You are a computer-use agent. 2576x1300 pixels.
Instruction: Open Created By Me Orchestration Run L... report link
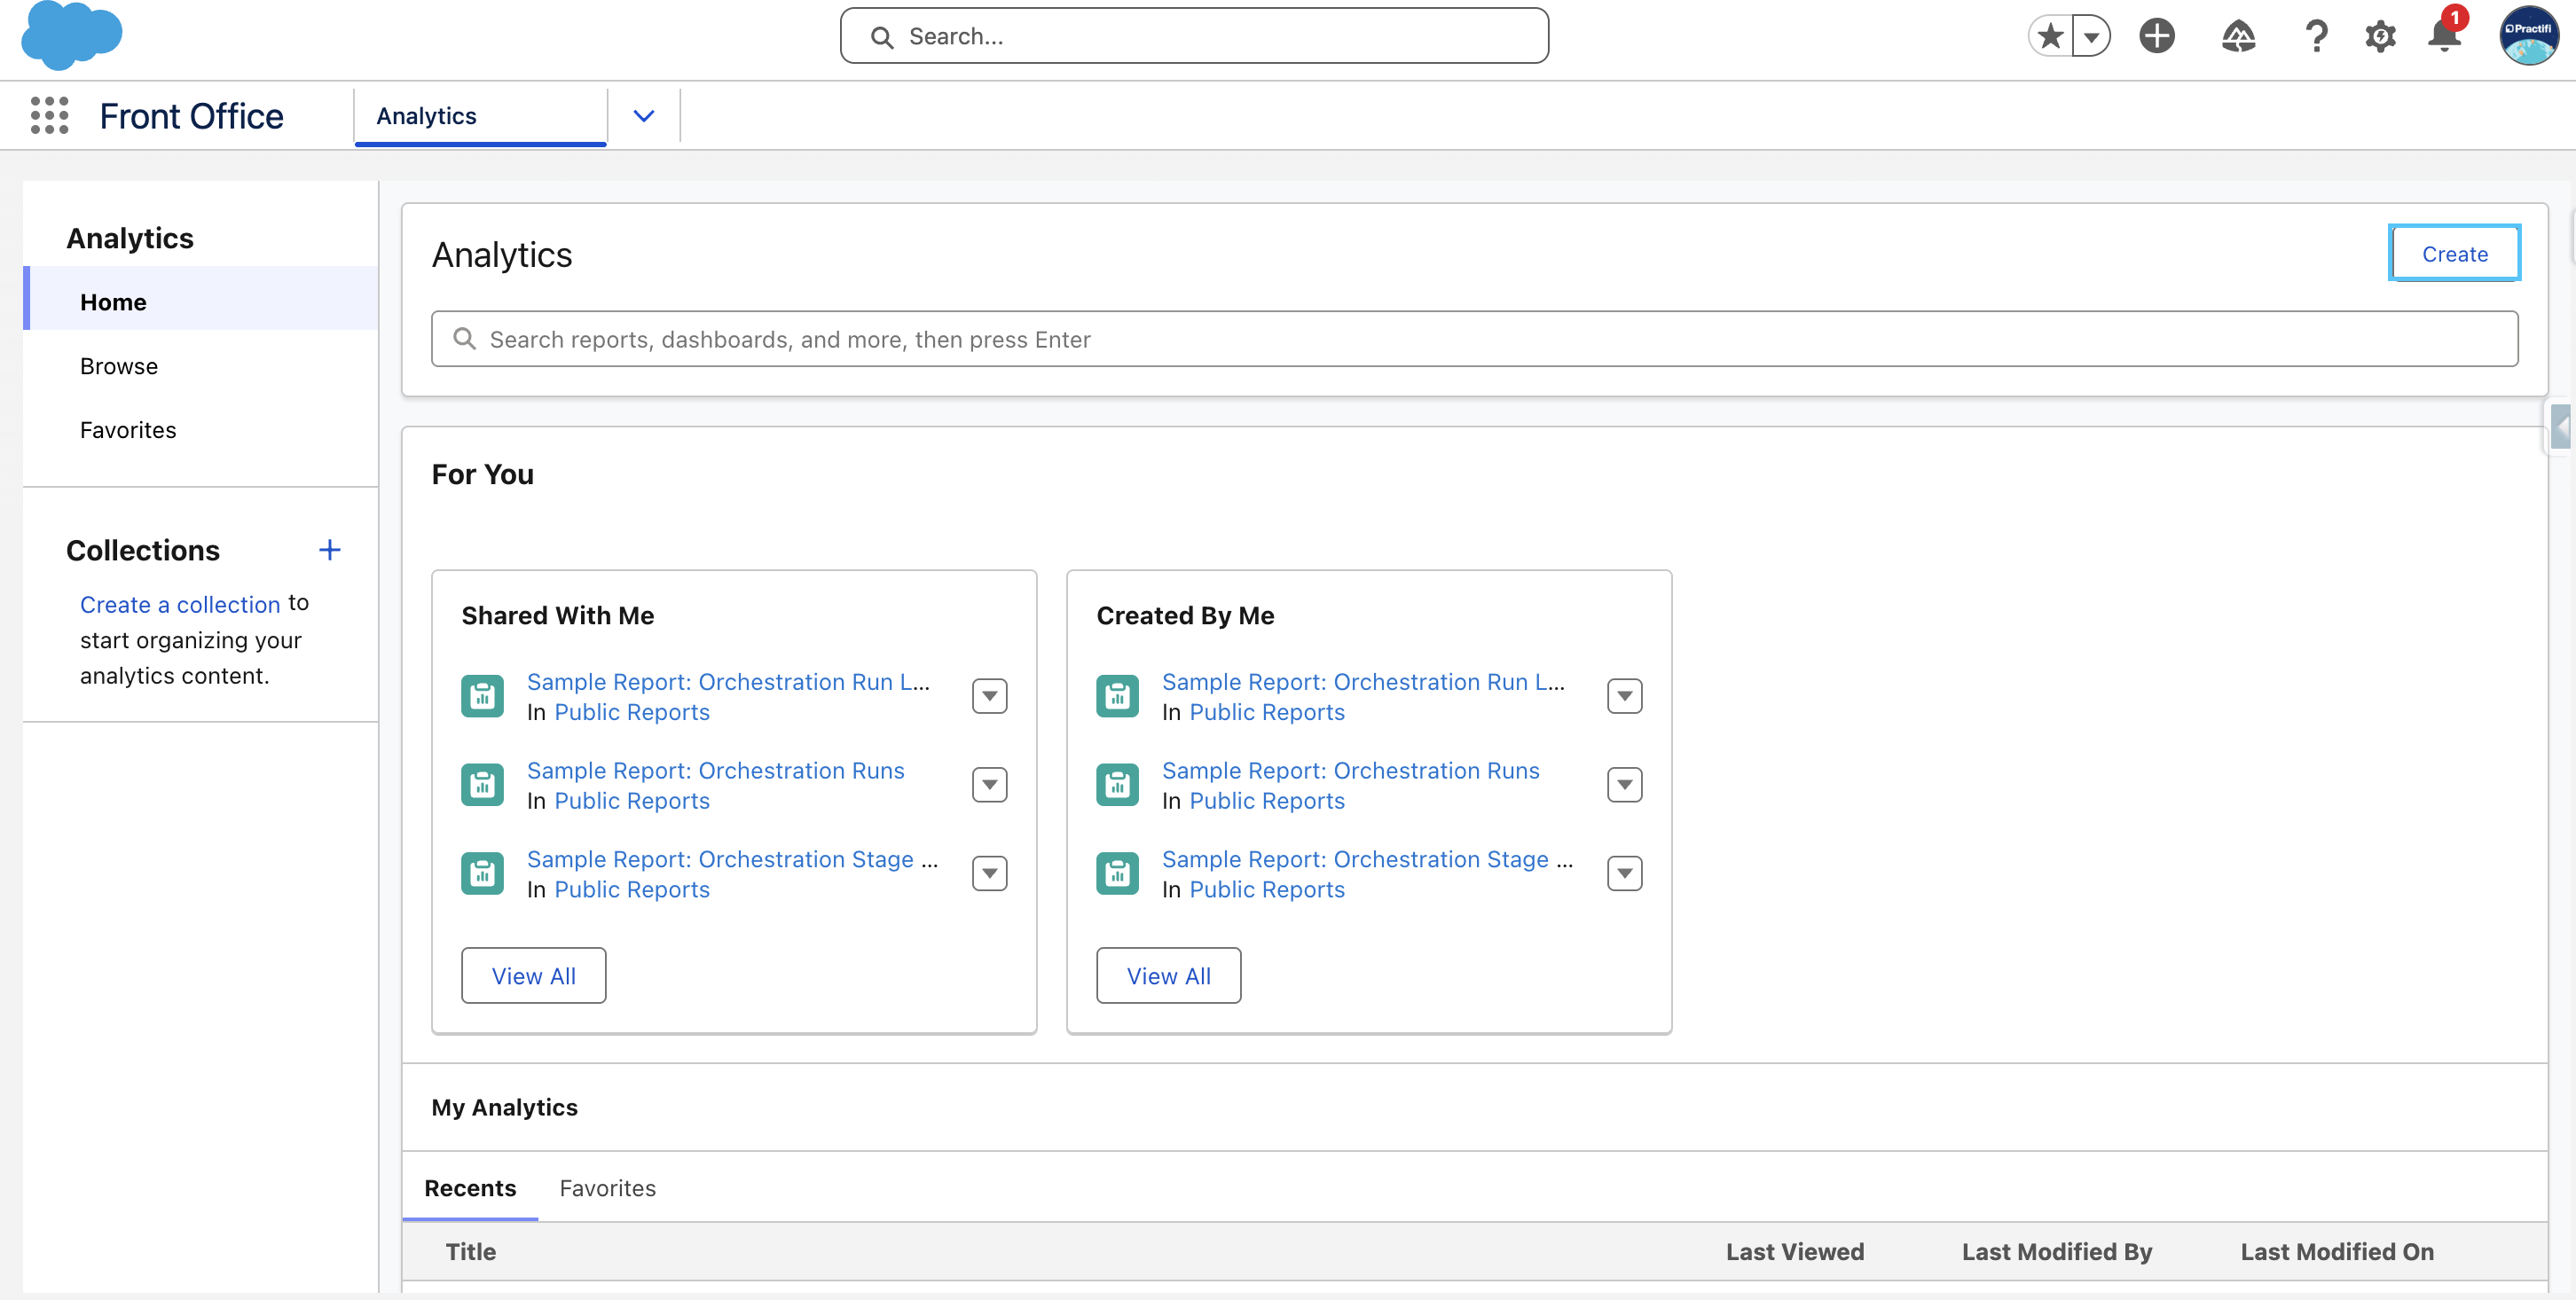[1363, 681]
